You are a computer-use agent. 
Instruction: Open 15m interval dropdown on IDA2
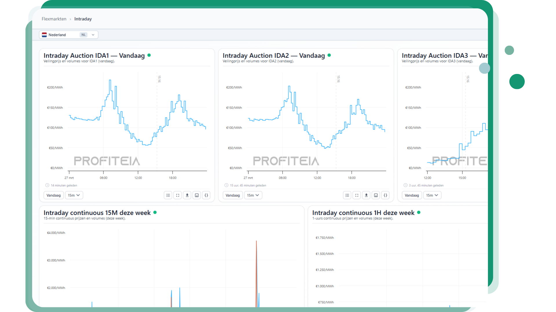(x=253, y=195)
